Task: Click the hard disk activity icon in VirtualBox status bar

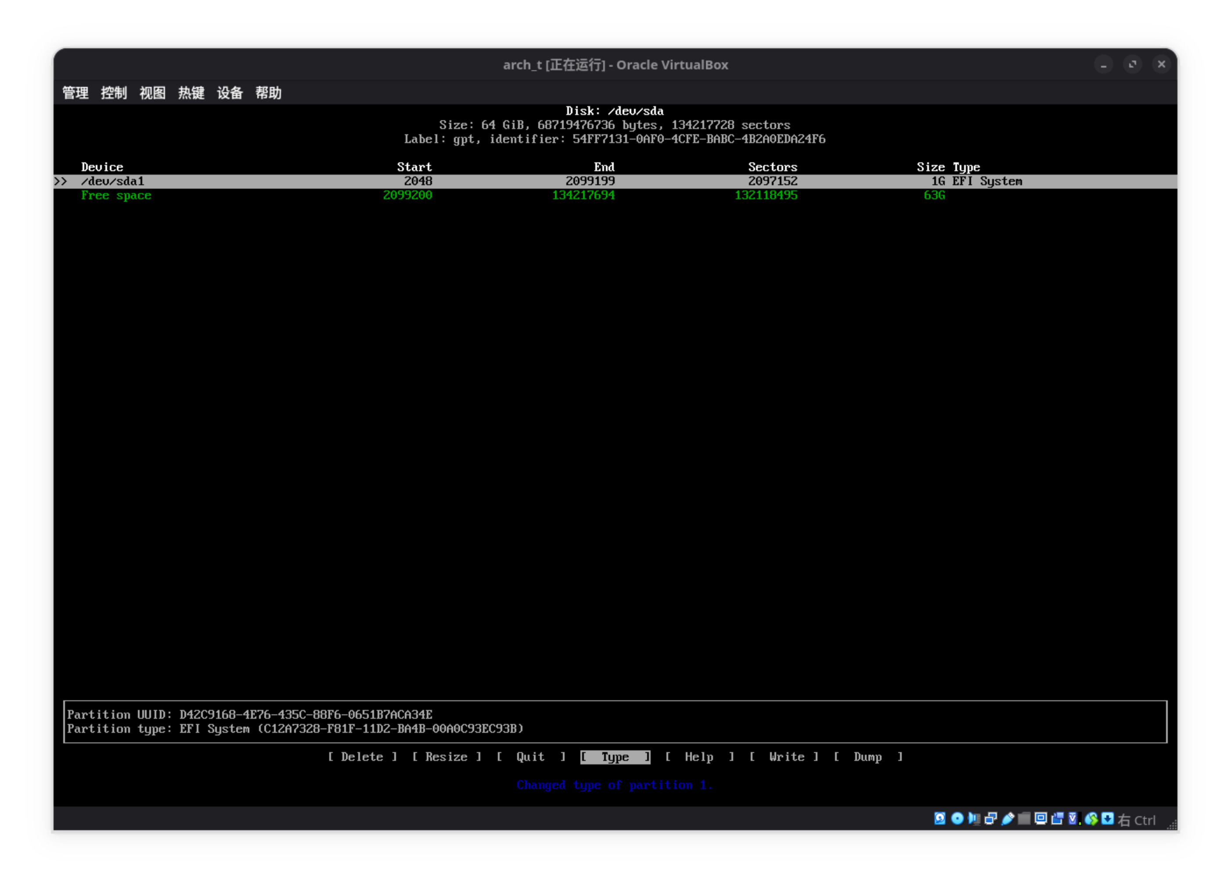Action: pyautogui.click(x=940, y=819)
